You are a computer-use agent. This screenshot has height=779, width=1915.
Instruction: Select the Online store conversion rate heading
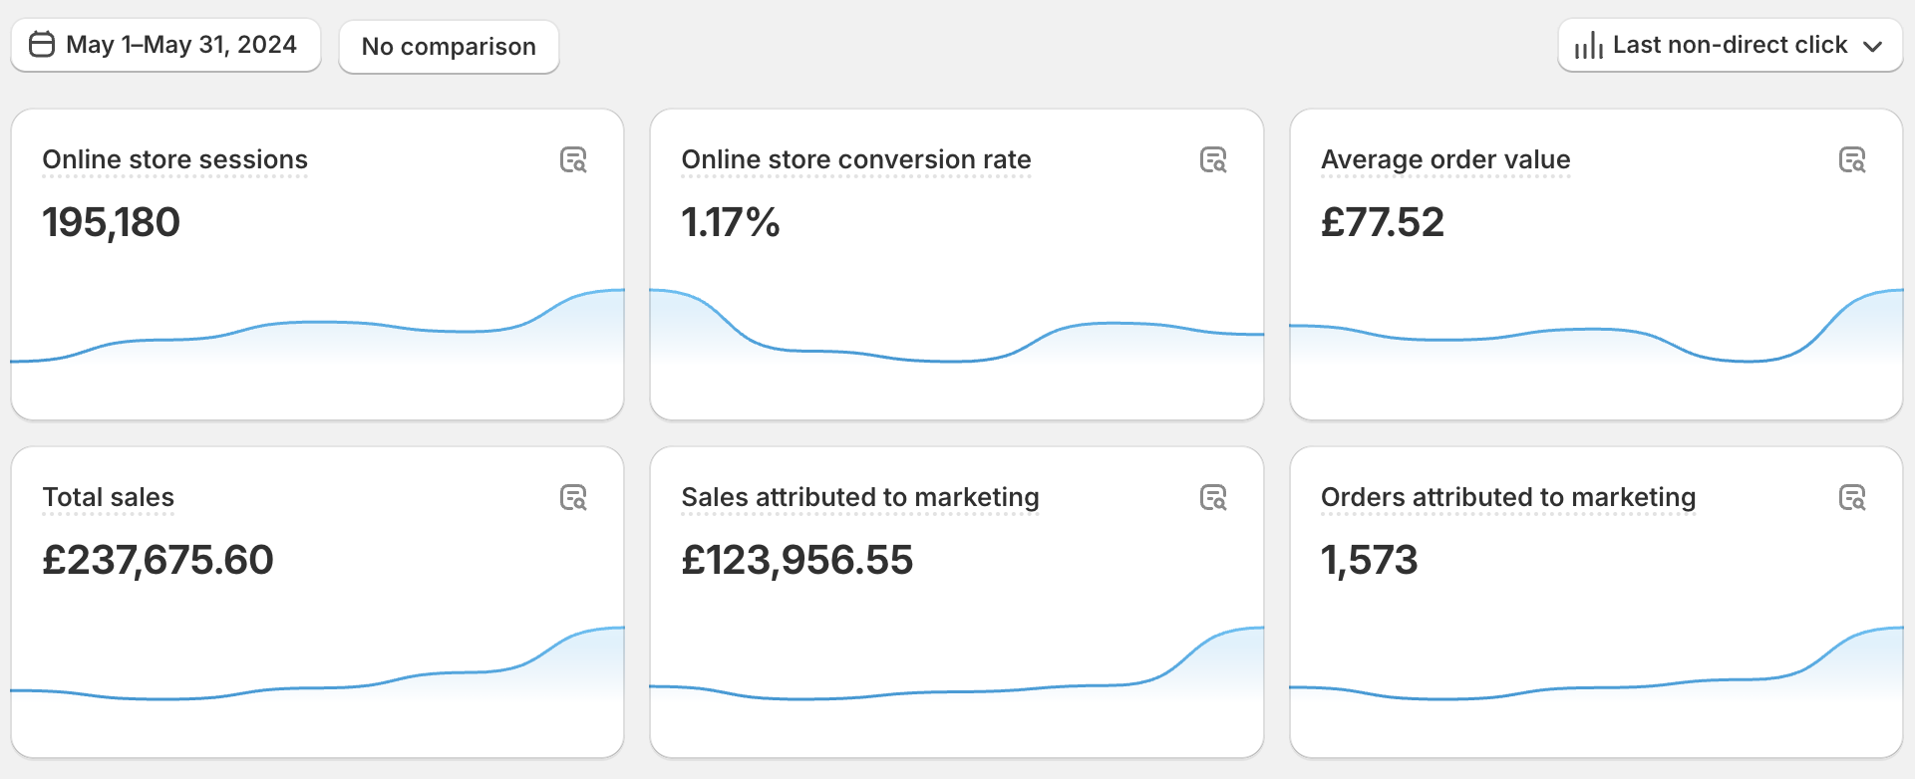pyautogui.click(x=855, y=159)
